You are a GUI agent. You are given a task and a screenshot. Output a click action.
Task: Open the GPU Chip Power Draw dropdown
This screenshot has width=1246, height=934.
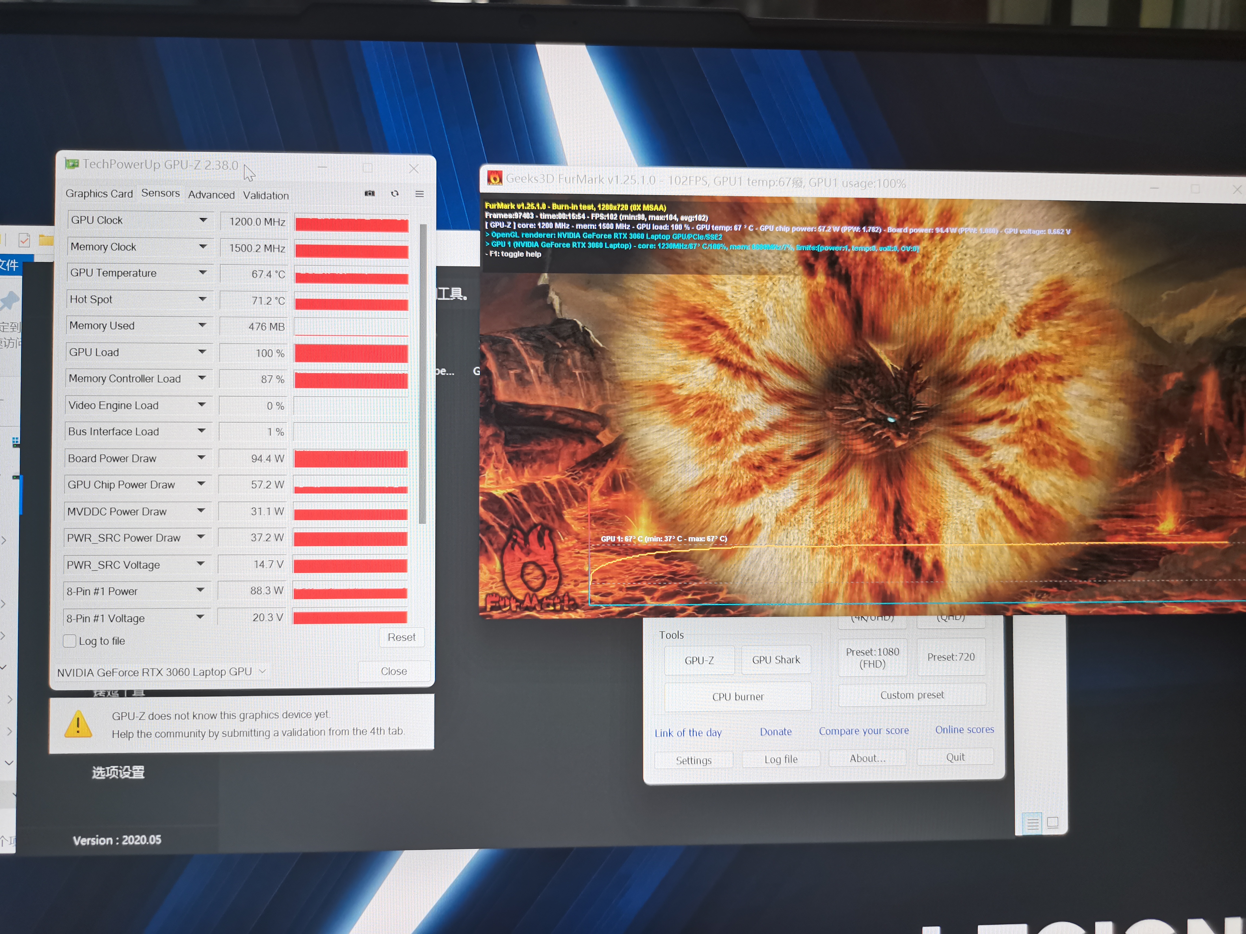tap(201, 483)
